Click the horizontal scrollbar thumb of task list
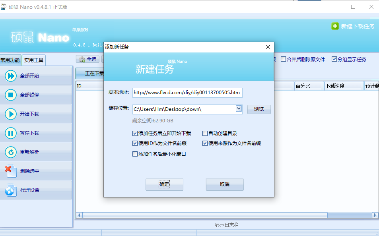The width and height of the screenshot is (379, 236). click(205, 215)
